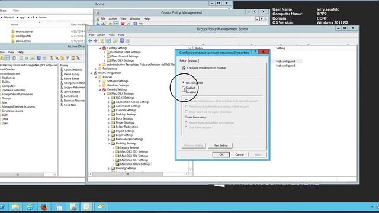This screenshot has width=379, height=213.
Task: Click Export list icon in Policy Editor toolbar
Action: 115,41
